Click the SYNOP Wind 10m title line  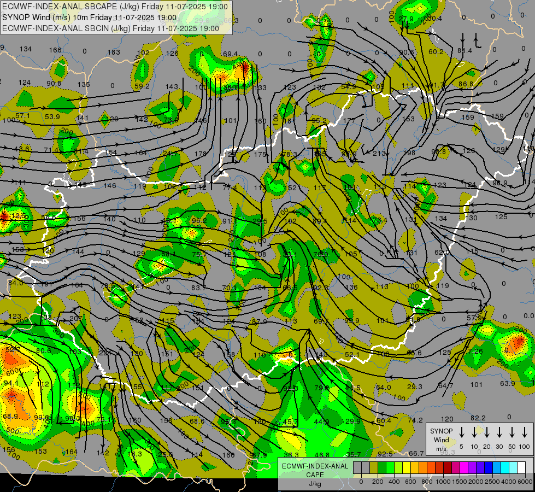tap(90, 17)
